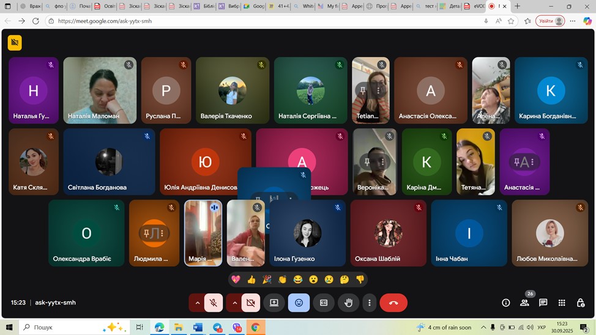The height and width of the screenshot is (335, 596).
Task: Send the thumbs up reaction
Action: 251,279
